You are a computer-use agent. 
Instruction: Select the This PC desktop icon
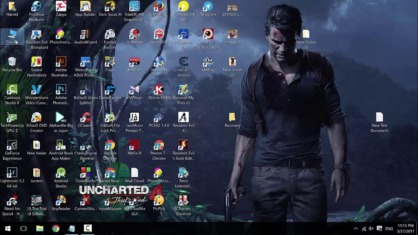pos(12,37)
